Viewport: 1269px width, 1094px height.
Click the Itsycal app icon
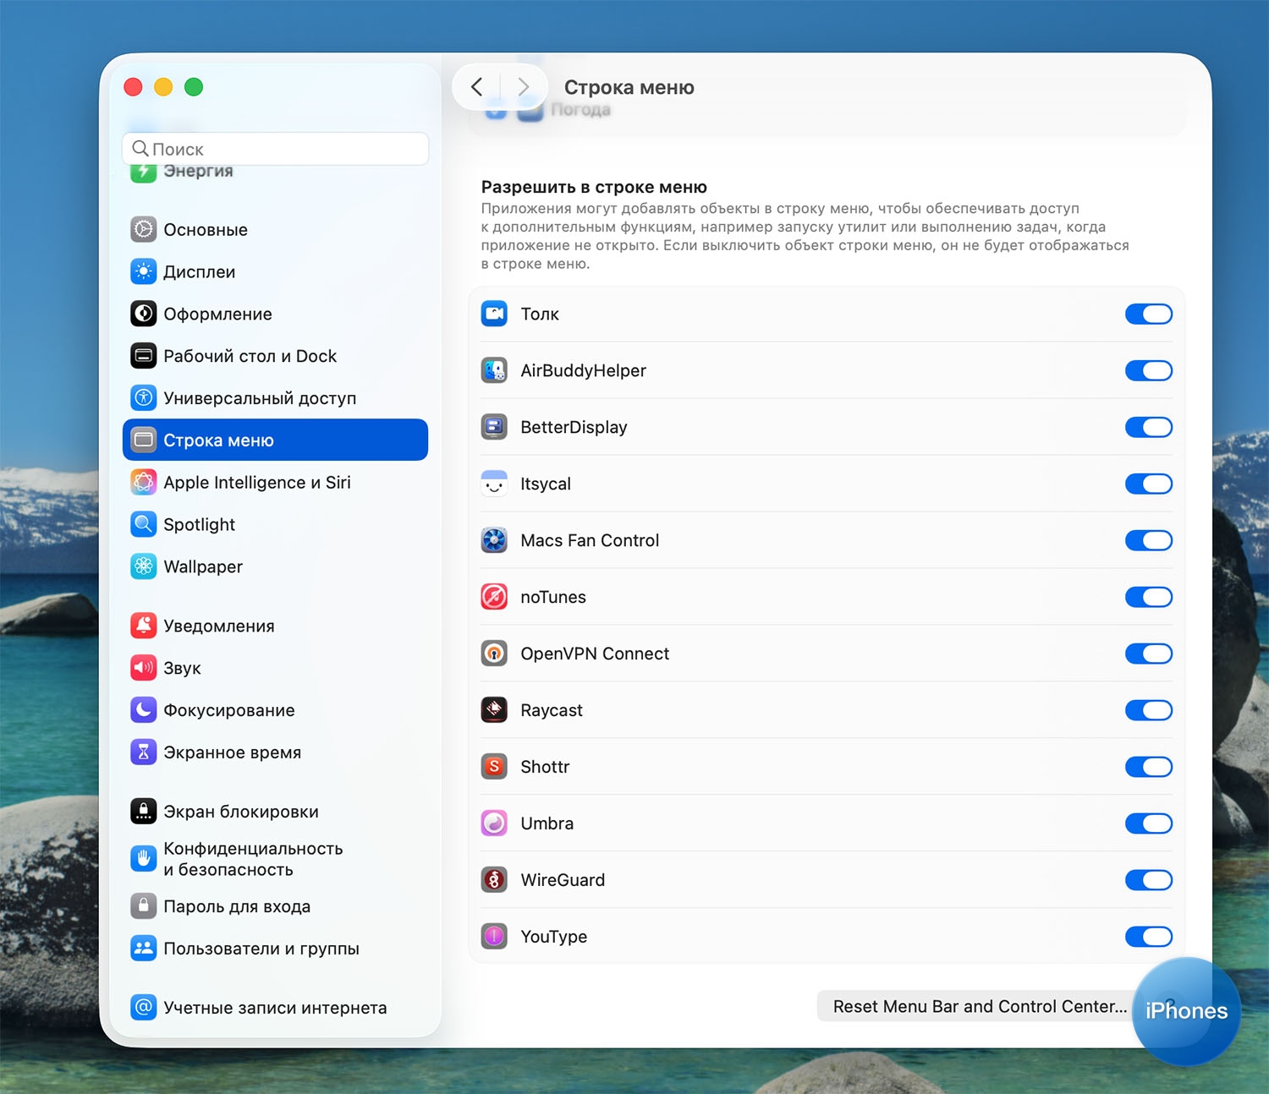[x=494, y=484]
